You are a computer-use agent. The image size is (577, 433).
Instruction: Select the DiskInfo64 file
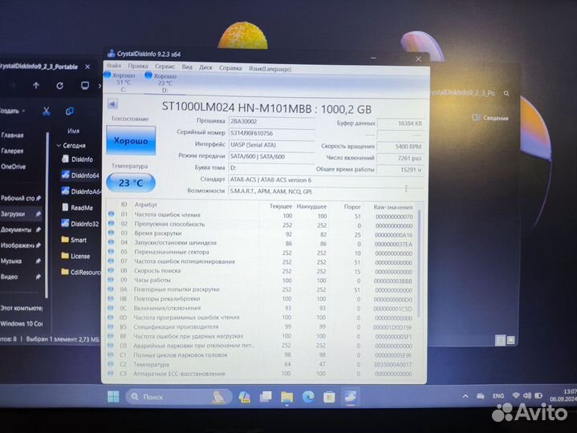pos(84,176)
